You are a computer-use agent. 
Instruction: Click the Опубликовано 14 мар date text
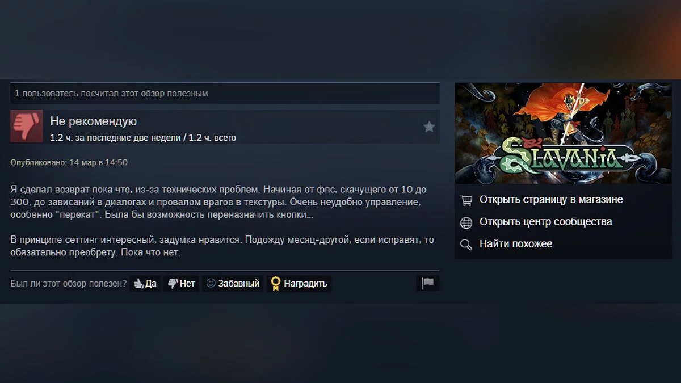(x=69, y=162)
